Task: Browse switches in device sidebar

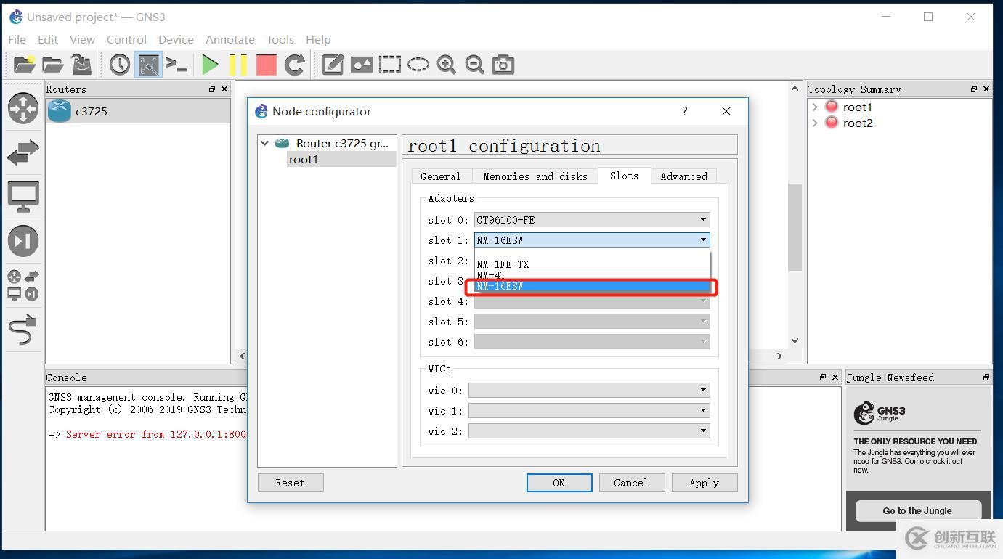Action: [23, 152]
